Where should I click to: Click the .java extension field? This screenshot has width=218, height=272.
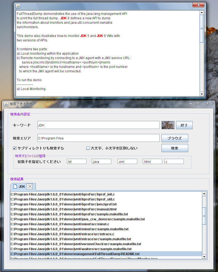(101, 162)
